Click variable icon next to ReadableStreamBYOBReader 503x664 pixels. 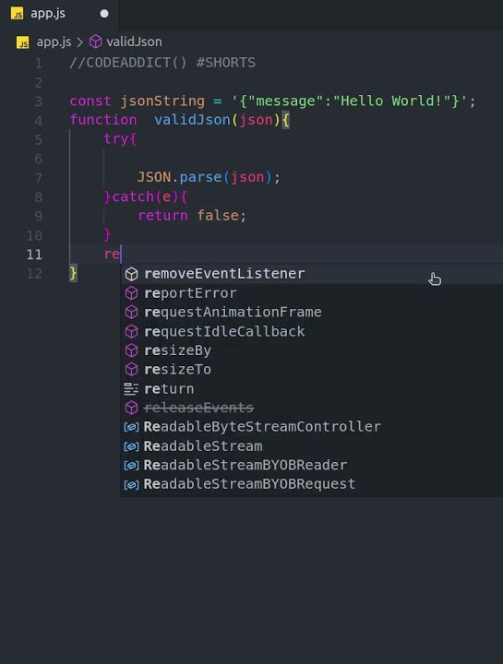(131, 466)
